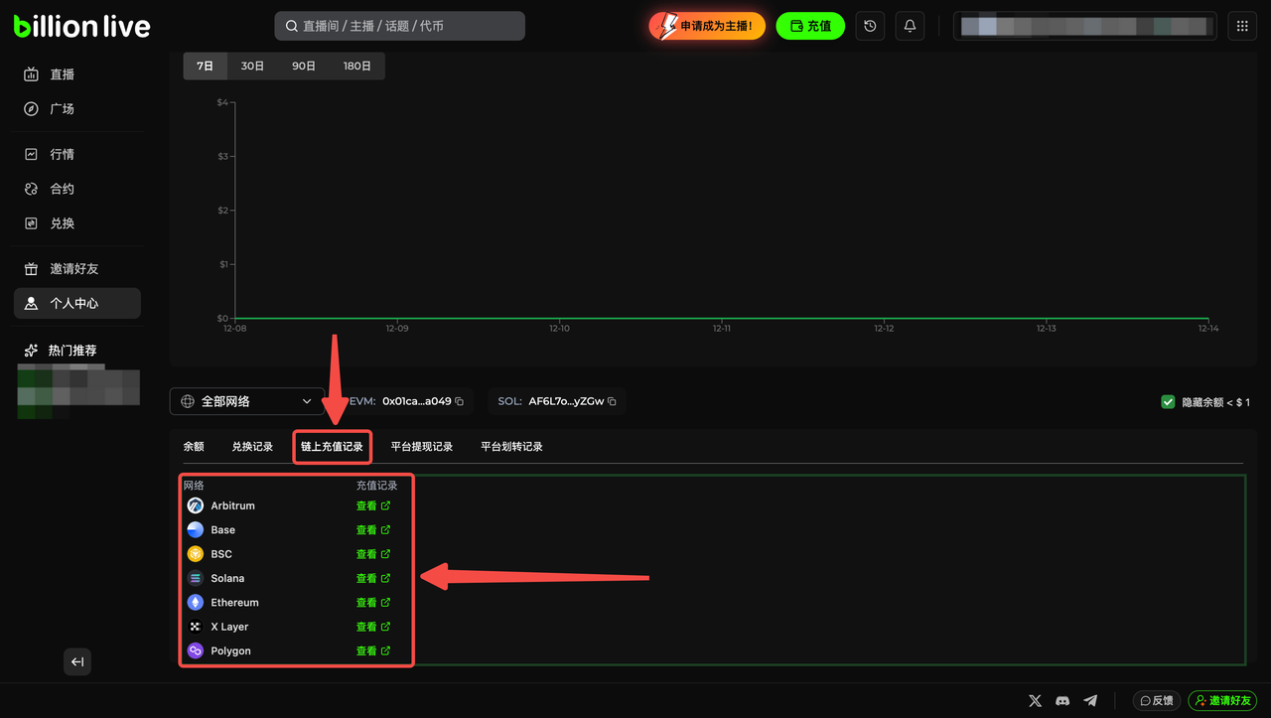The height and width of the screenshot is (718, 1271).
Task: Open the X (Twitter) footer icon
Action: point(1035,700)
